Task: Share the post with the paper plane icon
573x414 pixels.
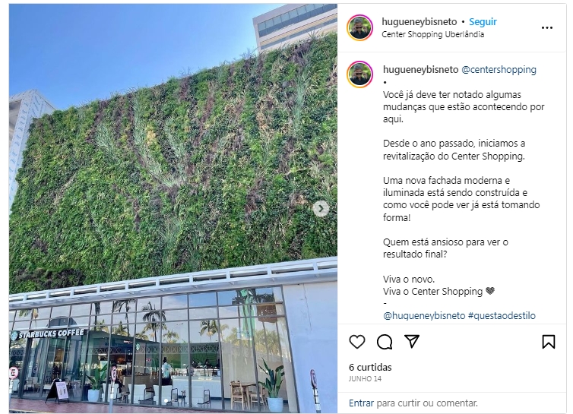Action: tap(412, 341)
